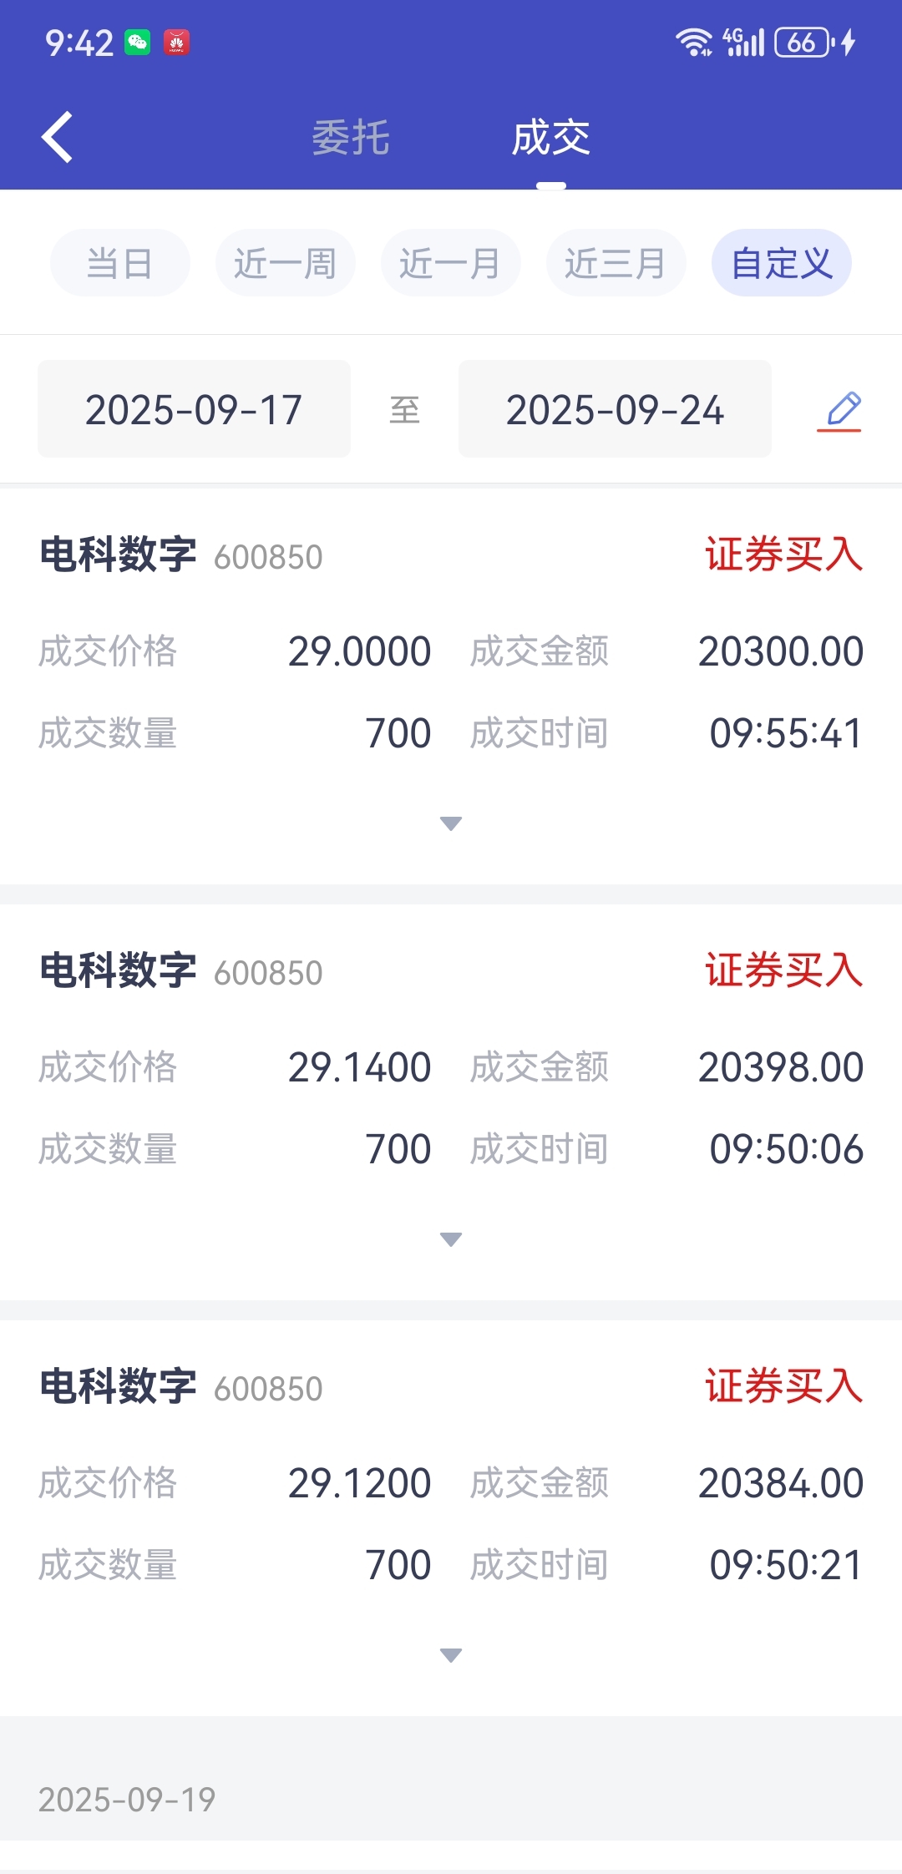Tap the back arrow icon
This screenshot has width=902, height=1874.
pos(58,137)
